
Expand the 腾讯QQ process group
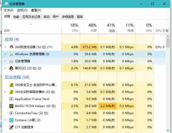pyautogui.click(x=5, y=68)
